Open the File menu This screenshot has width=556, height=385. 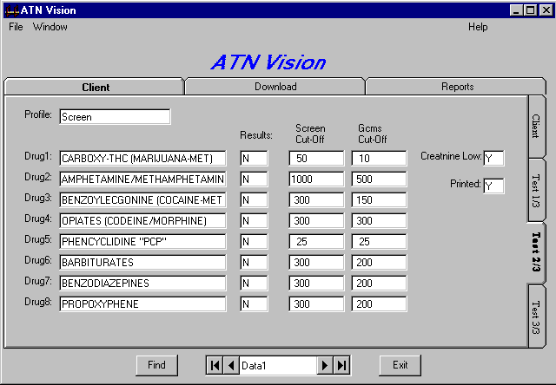pyautogui.click(x=16, y=27)
